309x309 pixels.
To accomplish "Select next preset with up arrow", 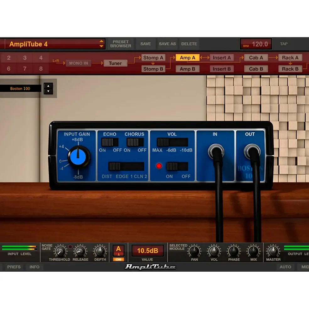I will [x=101, y=41].
